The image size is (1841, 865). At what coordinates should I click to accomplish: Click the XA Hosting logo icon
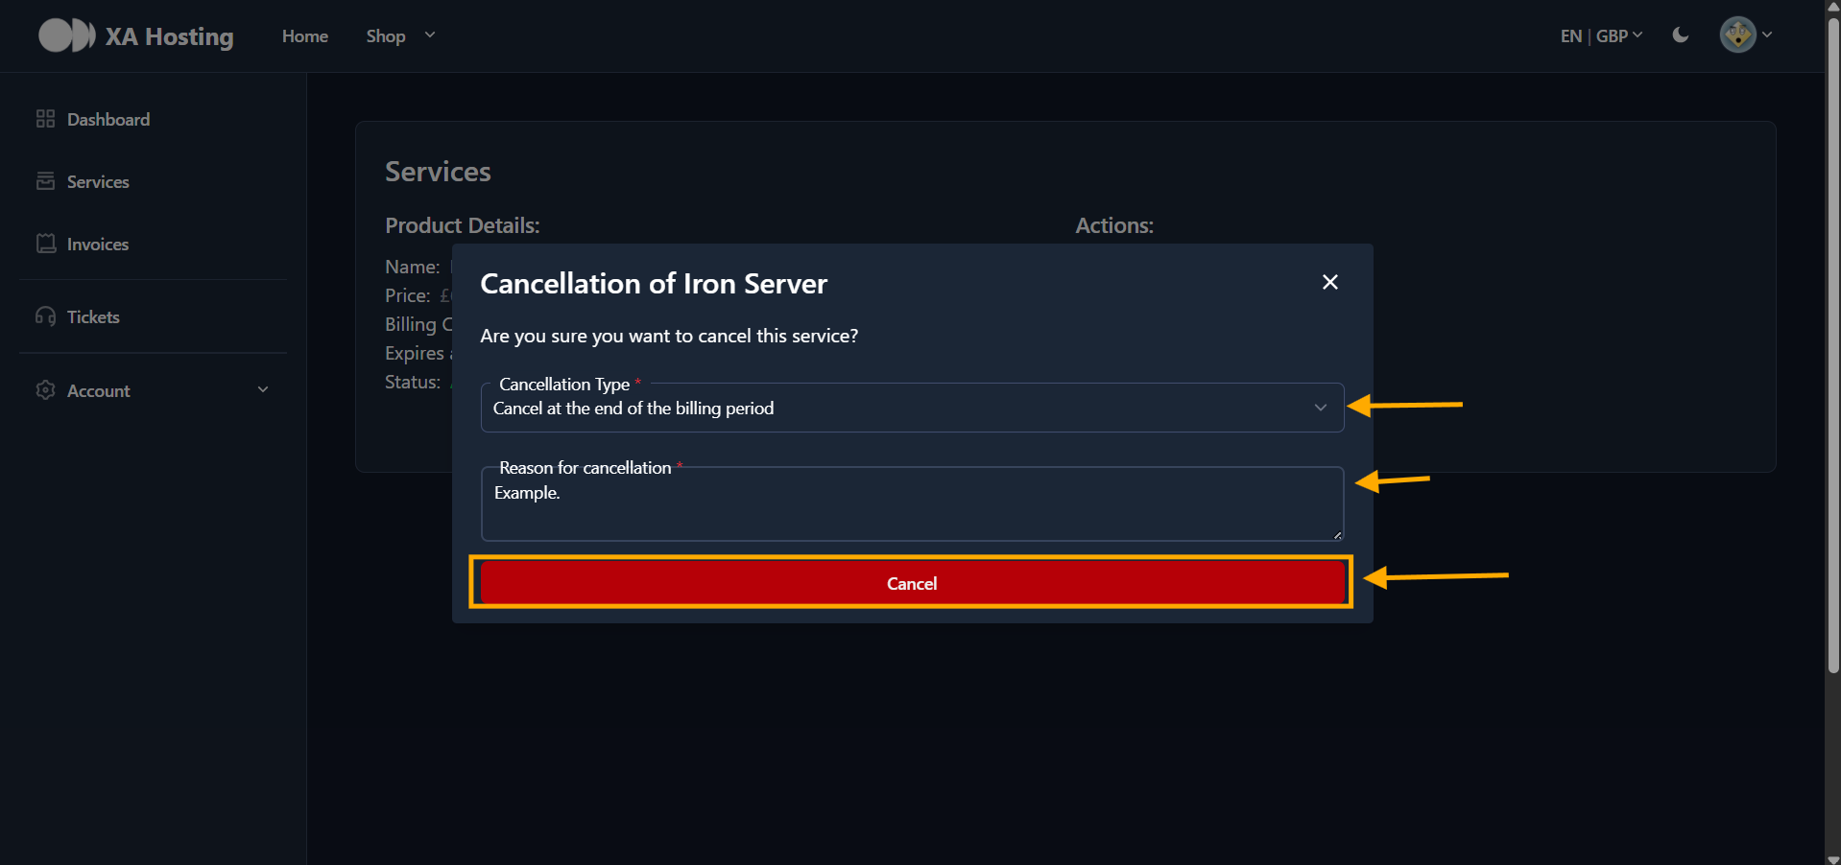(x=66, y=35)
